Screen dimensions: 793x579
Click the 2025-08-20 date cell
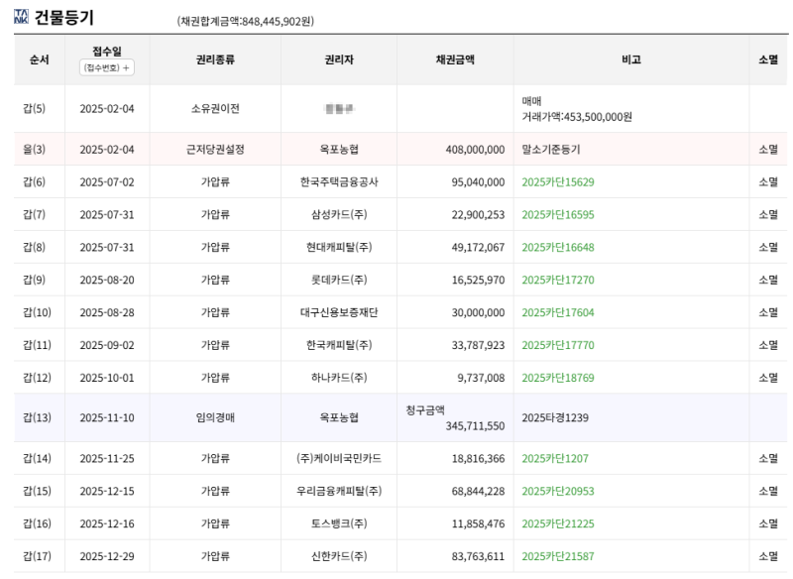click(107, 280)
